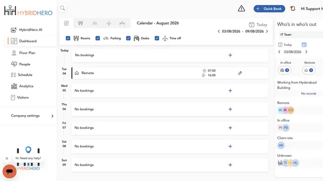Open the IT Team dropdown

[x=300, y=35]
